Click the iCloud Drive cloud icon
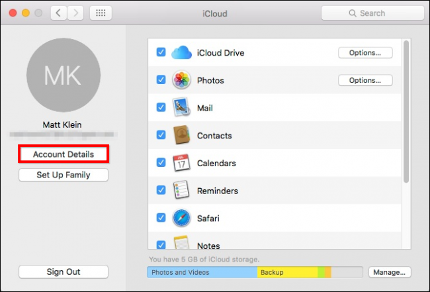This screenshot has height=292, width=430. coord(181,52)
